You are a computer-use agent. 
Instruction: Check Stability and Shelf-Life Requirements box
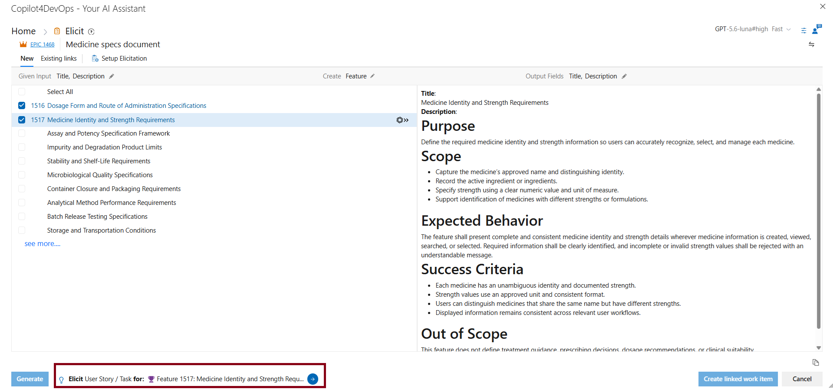pyautogui.click(x=22, y=161)
